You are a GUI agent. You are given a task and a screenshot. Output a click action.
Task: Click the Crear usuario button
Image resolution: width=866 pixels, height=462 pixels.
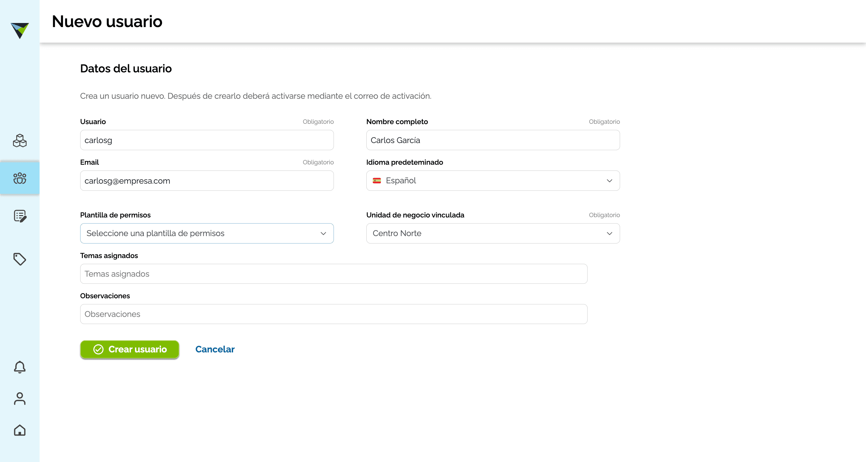(x=130, y=349)
